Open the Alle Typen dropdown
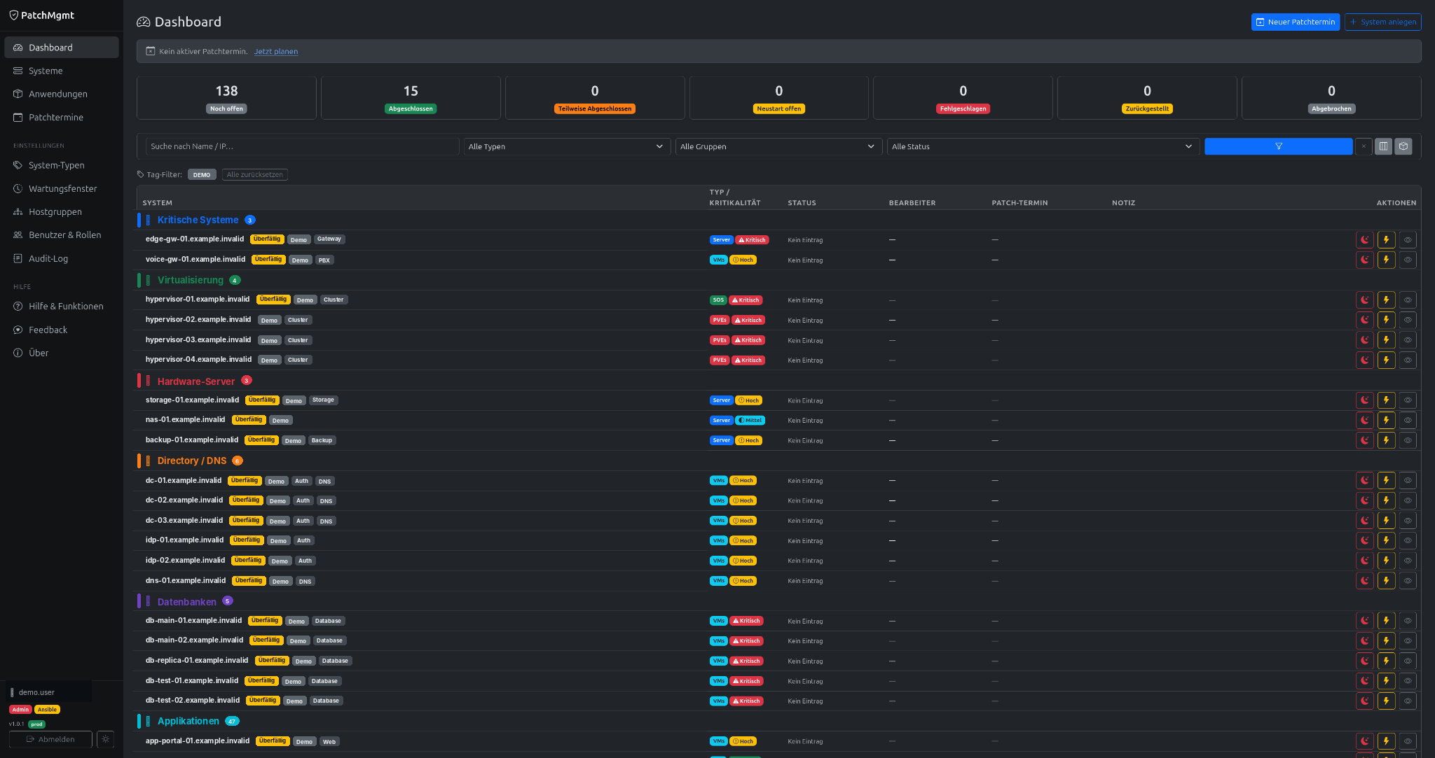The image size is (1435, 758). point(567,146)
